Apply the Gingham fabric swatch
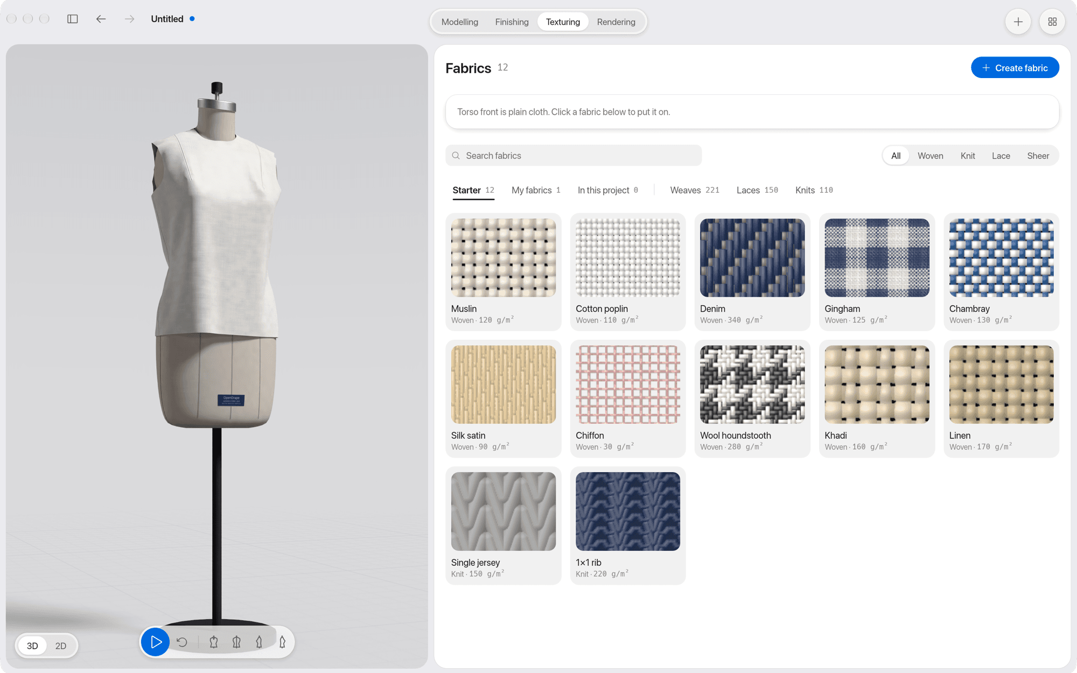The height and width of the screenshot is (673, 1077). pyautogui.click(x=877, y=272)
